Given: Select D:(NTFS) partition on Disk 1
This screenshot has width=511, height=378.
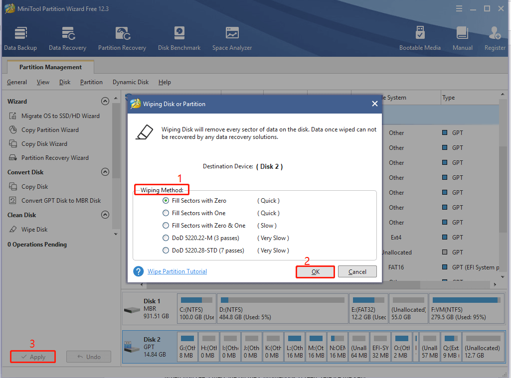Looking at the screenshot, I should pos(282,309).
